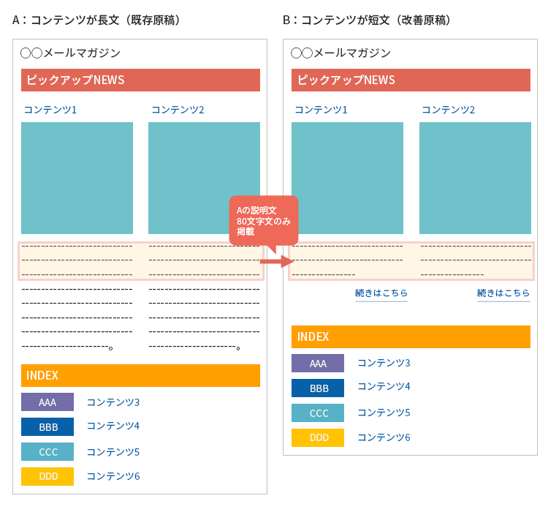Click the yellow DDD badge in layout B
This screenshot has width=548, height=512.
[319, 438]
